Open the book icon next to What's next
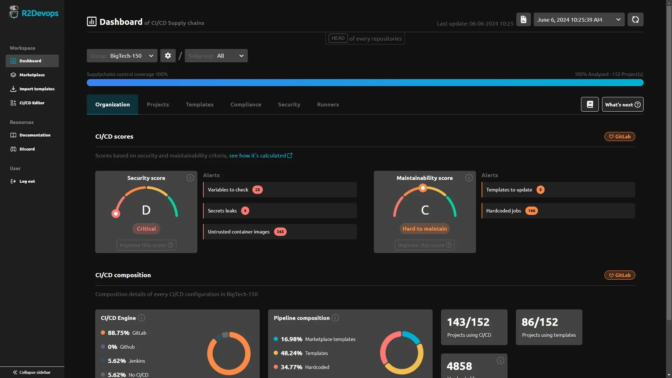672x378 pixels. pyautogui.click(x=590, y=104)
